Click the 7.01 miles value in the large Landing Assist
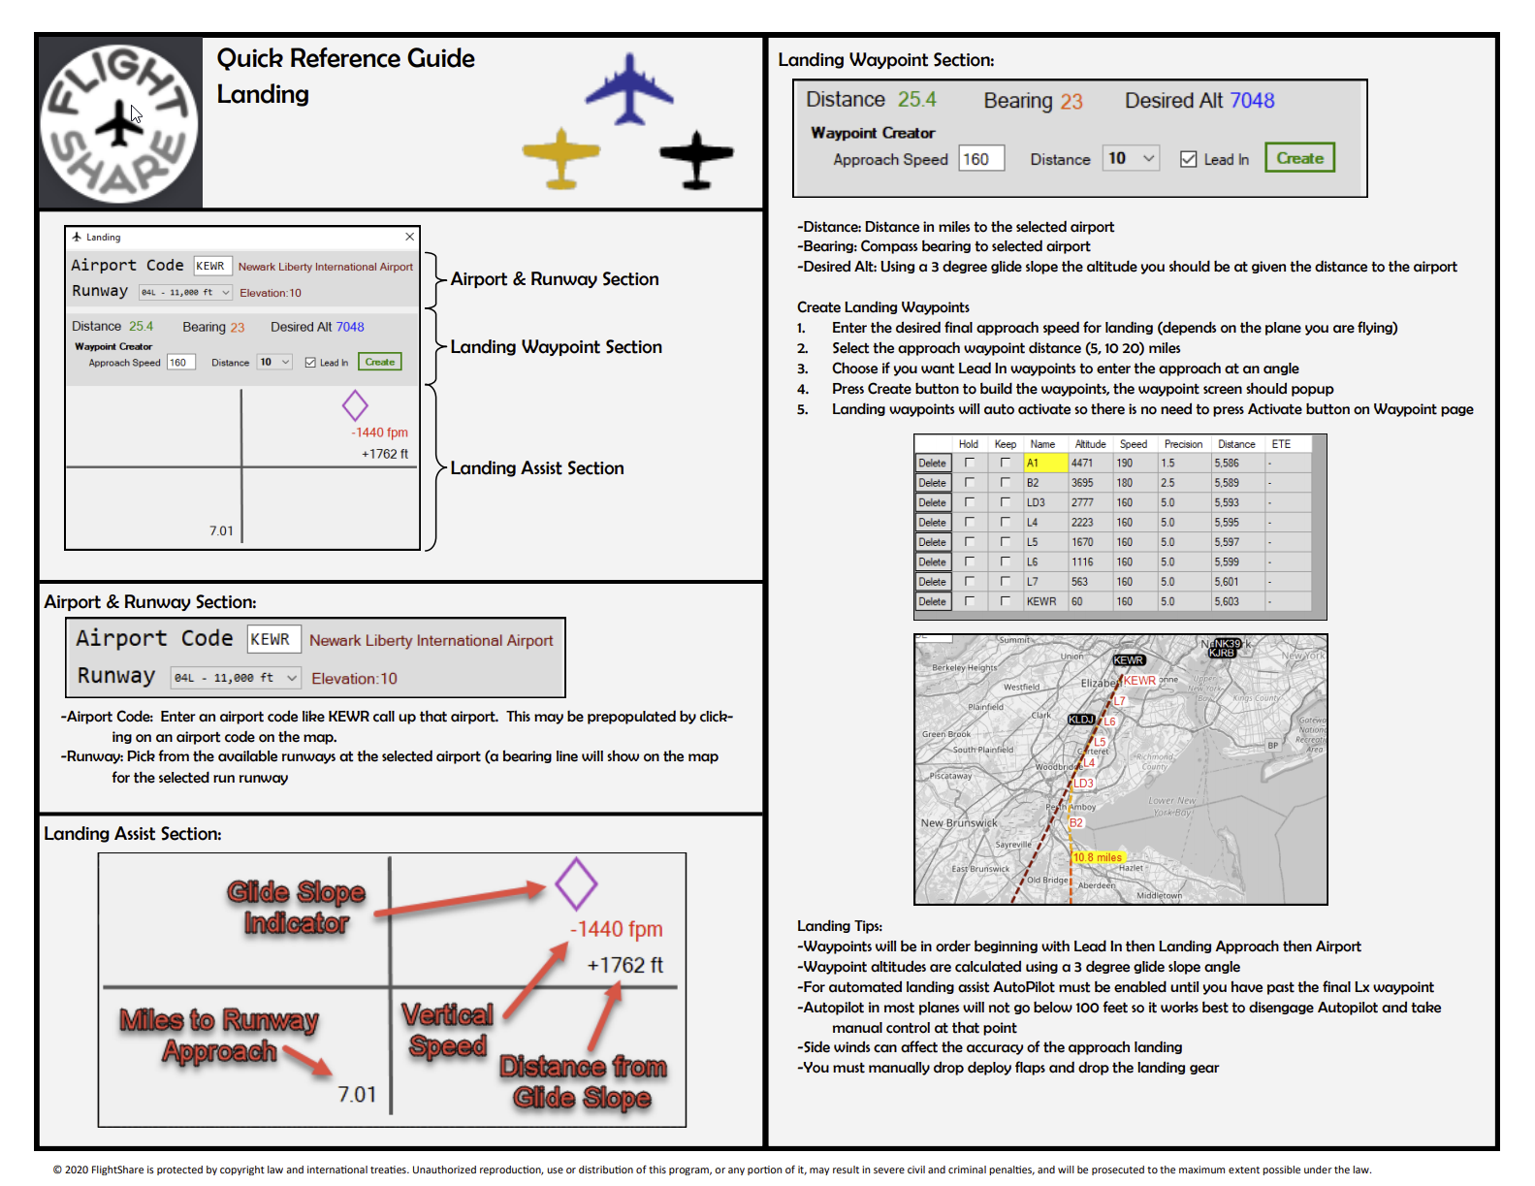 tap(357, 1094)
